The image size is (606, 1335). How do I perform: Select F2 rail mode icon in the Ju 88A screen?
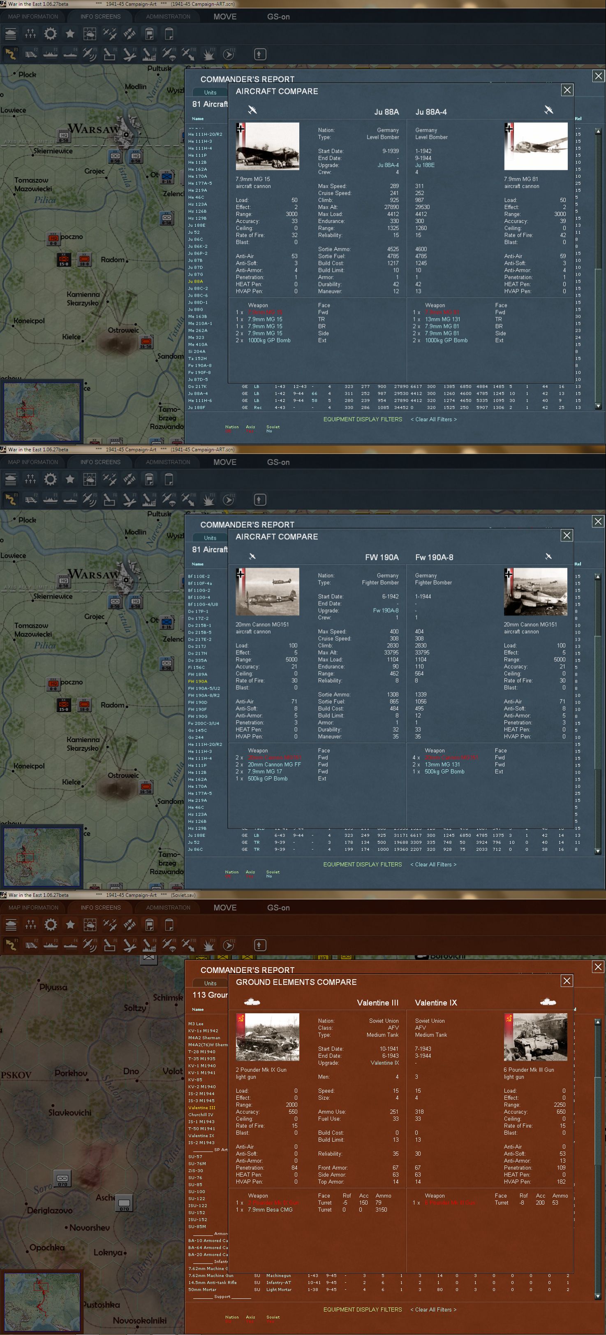[x=30, y=54]
